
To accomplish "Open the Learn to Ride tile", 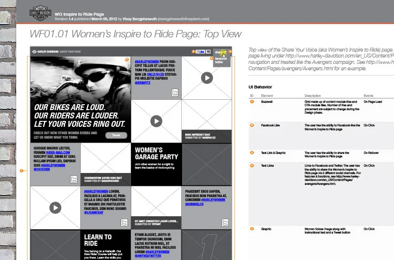I will coord(105,244).
